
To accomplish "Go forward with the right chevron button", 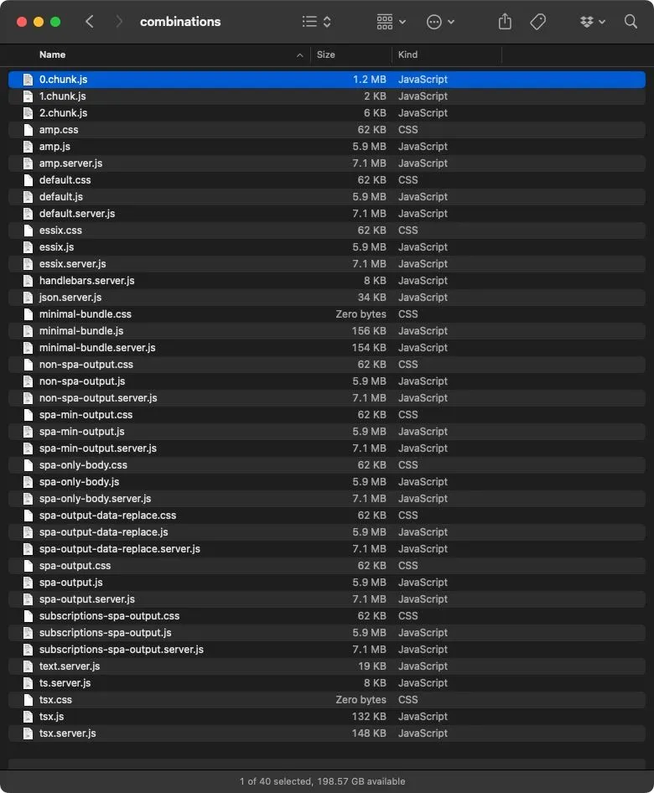I will point(119,22).
